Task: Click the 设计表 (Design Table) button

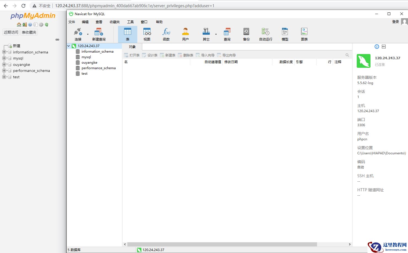Action: click(150, 55)
